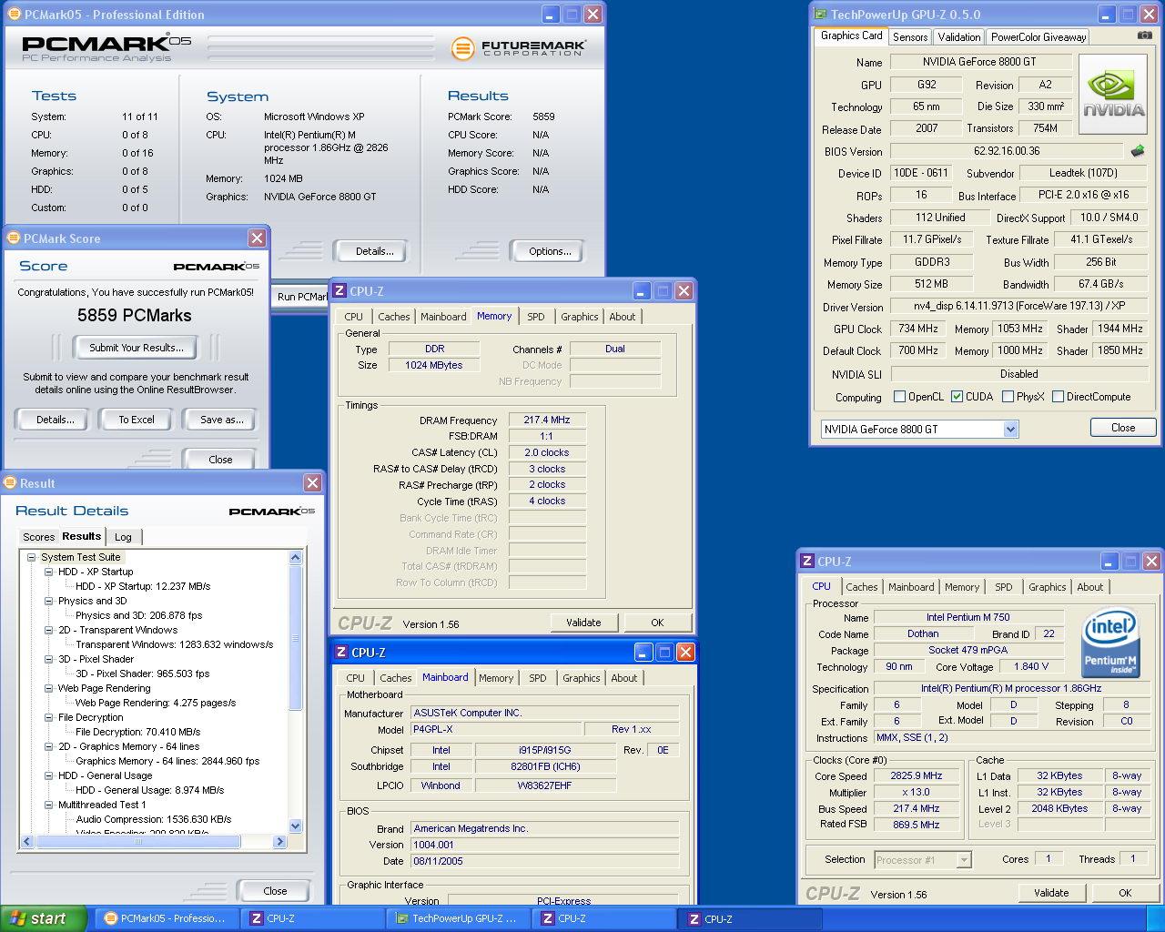Click Details button in PCMark Score window
Image resolution: width=1165 pixels, height=932 pixels.
(x=55, y=420)
